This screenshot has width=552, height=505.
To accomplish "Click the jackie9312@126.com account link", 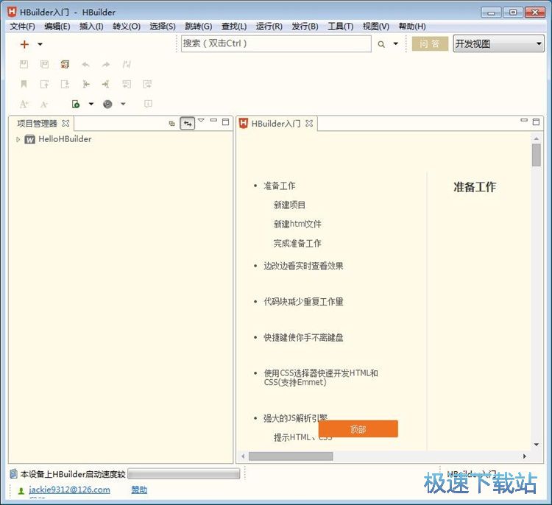I will (x=69, y=490).
